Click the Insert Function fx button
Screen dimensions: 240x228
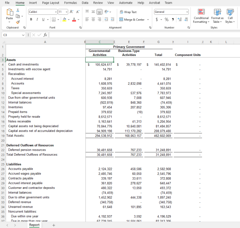click(45, 35)
